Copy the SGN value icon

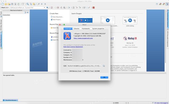coord(104,66)
